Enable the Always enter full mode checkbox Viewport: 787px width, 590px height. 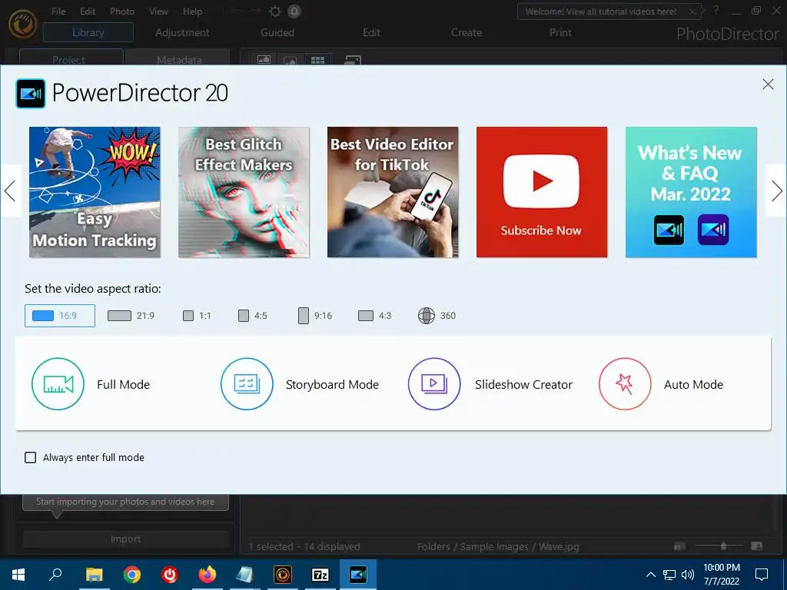click(x=31, y=458)
